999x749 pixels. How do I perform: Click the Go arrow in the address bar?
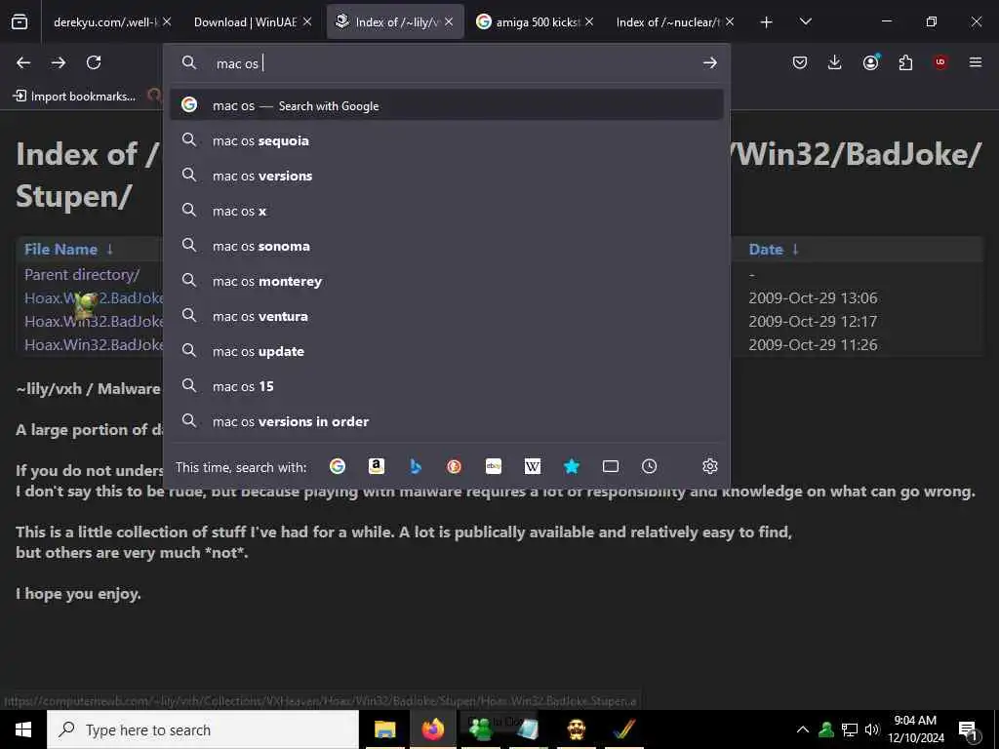pos(710,62)
